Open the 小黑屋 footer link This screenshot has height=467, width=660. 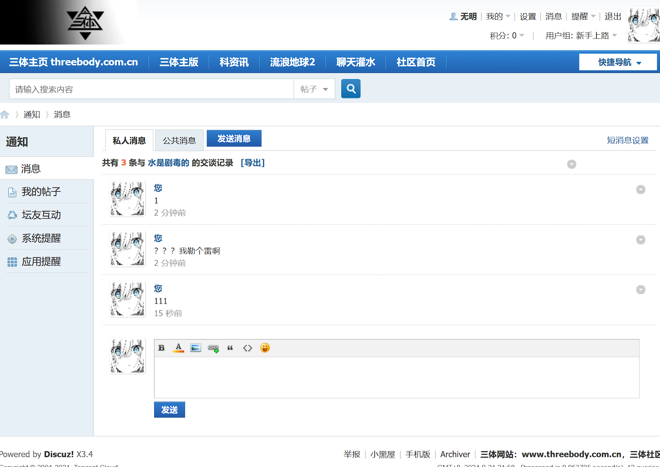tap(383, 454)
